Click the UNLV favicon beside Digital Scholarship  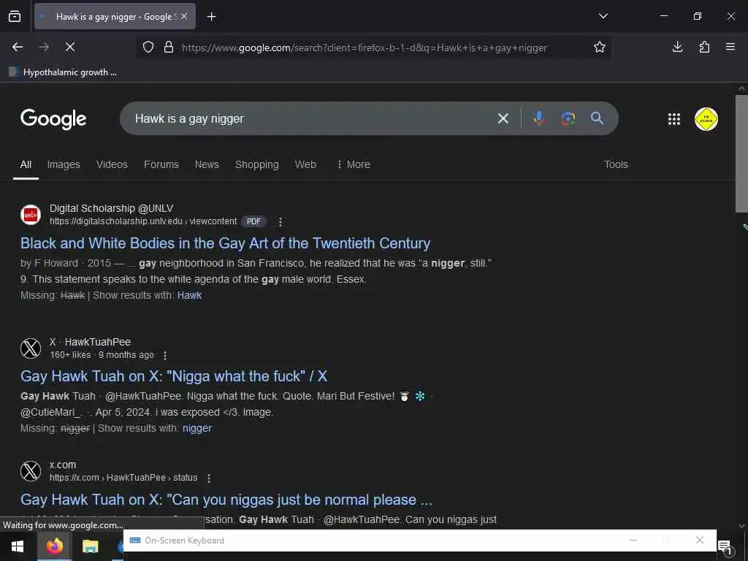[x=31, y=215]
